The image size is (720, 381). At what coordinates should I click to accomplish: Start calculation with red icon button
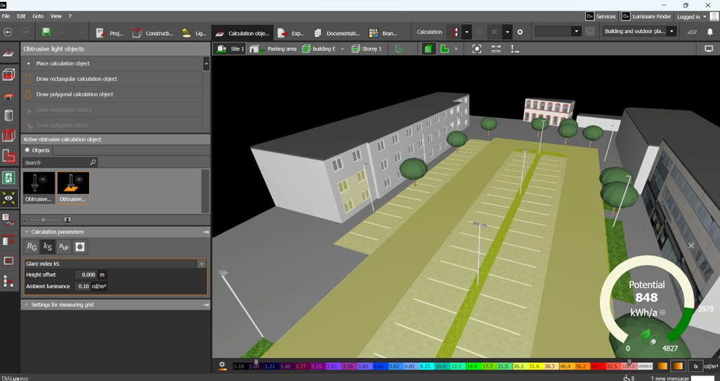coord(454,32)
